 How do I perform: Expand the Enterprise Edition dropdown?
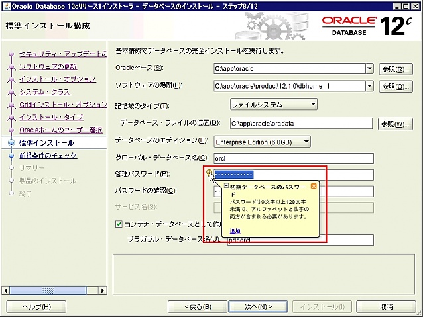click(x=262, y=142)
